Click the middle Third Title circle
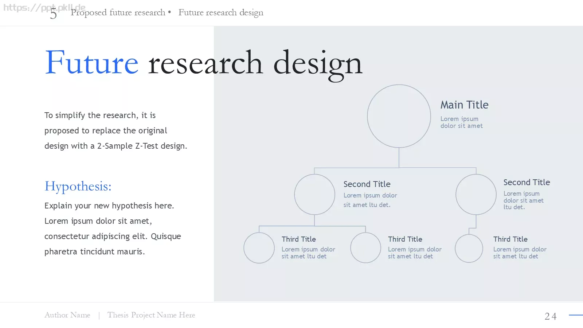The width and height of the screenshot is (583, 328). tap(365, 248)
